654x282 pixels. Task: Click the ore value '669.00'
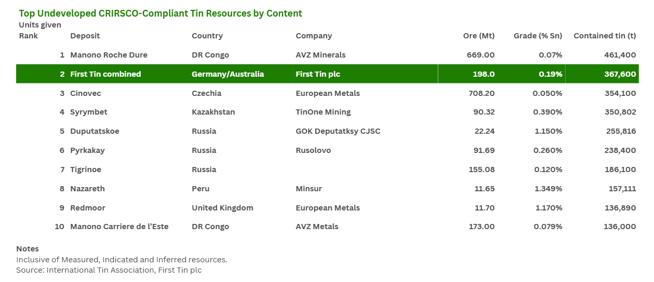point(481,55)
